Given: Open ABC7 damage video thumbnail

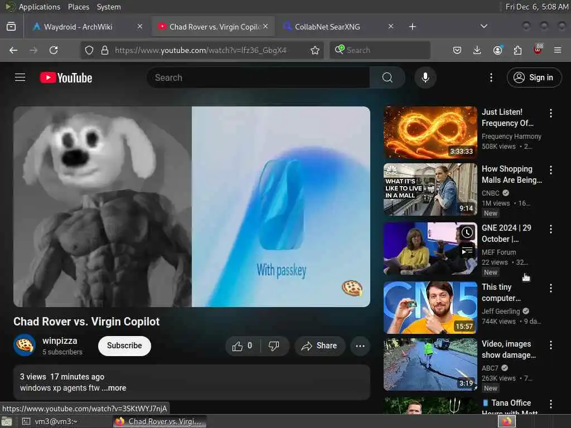Looking at the screenshot, I should point(430,364).
